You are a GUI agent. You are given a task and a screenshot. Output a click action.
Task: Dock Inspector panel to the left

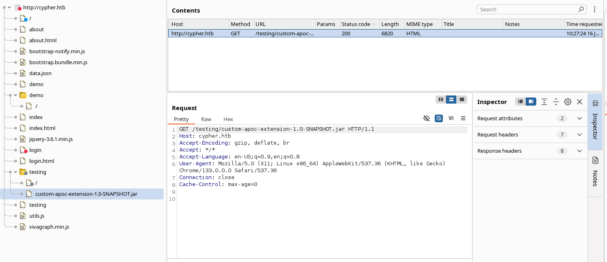[x=520, y=102]
